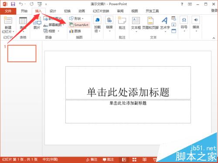Screen dimensions: 218x163
Task: Switch to the 审阅 (Review) tab
Action: coord(120,11)
